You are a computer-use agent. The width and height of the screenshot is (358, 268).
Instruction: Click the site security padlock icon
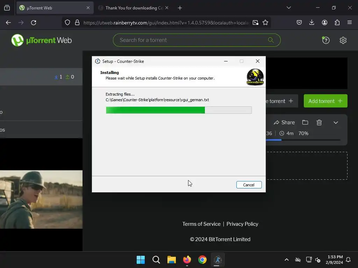point(77,23)
